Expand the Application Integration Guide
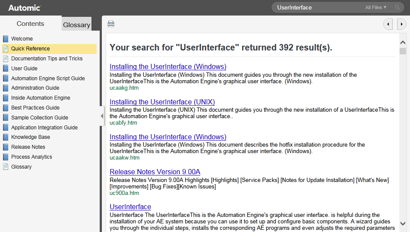Screen dimensions: 410x232 (x=44, y=128)
